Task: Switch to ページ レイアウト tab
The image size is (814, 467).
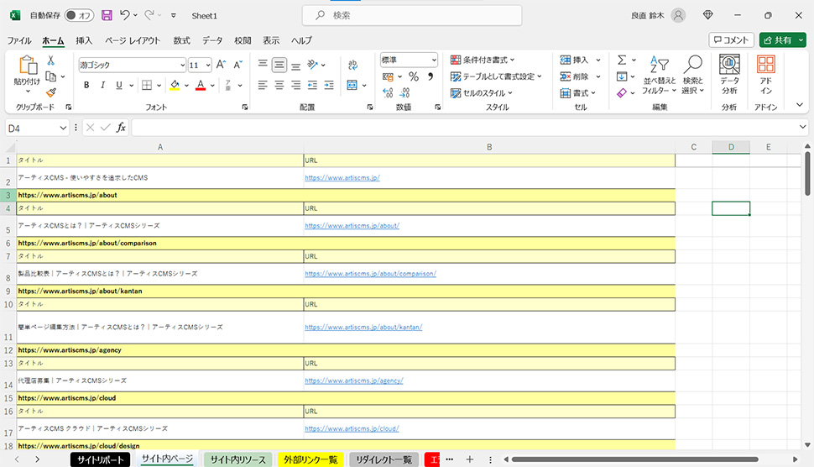Action: click(x=133, y=40)
